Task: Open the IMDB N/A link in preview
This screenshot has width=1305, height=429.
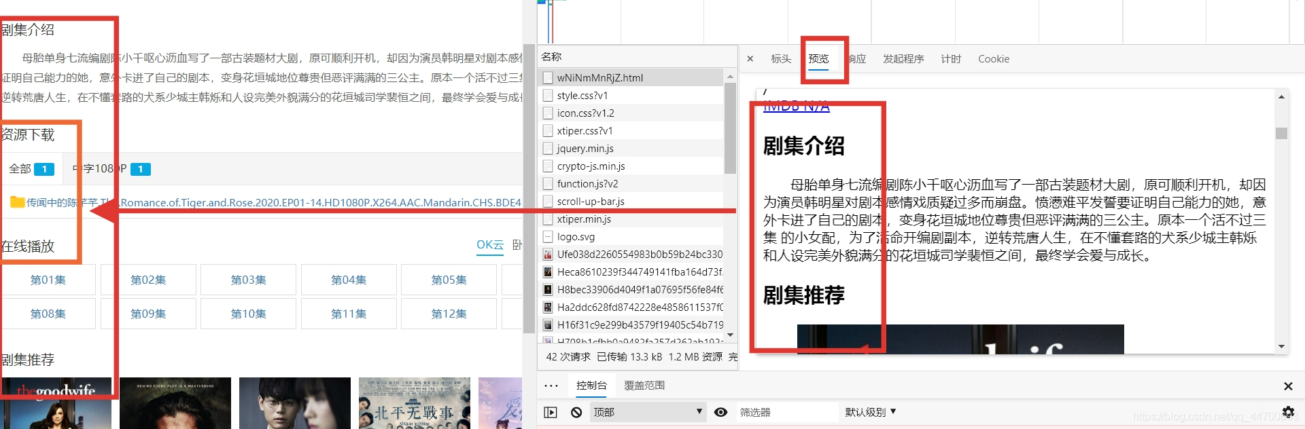Action: tap(796, 107)
